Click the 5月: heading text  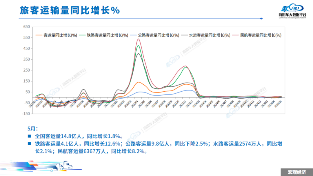coord(32,128)
